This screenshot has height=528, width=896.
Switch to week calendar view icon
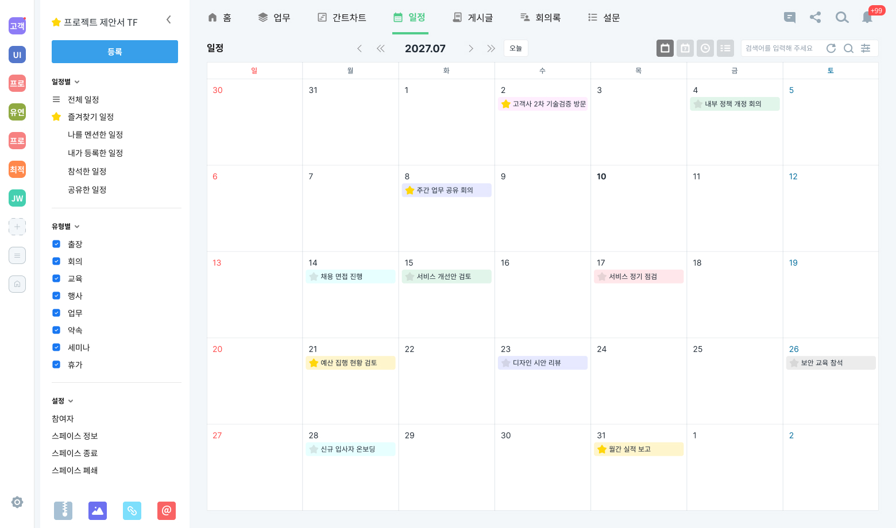point(685,48)
